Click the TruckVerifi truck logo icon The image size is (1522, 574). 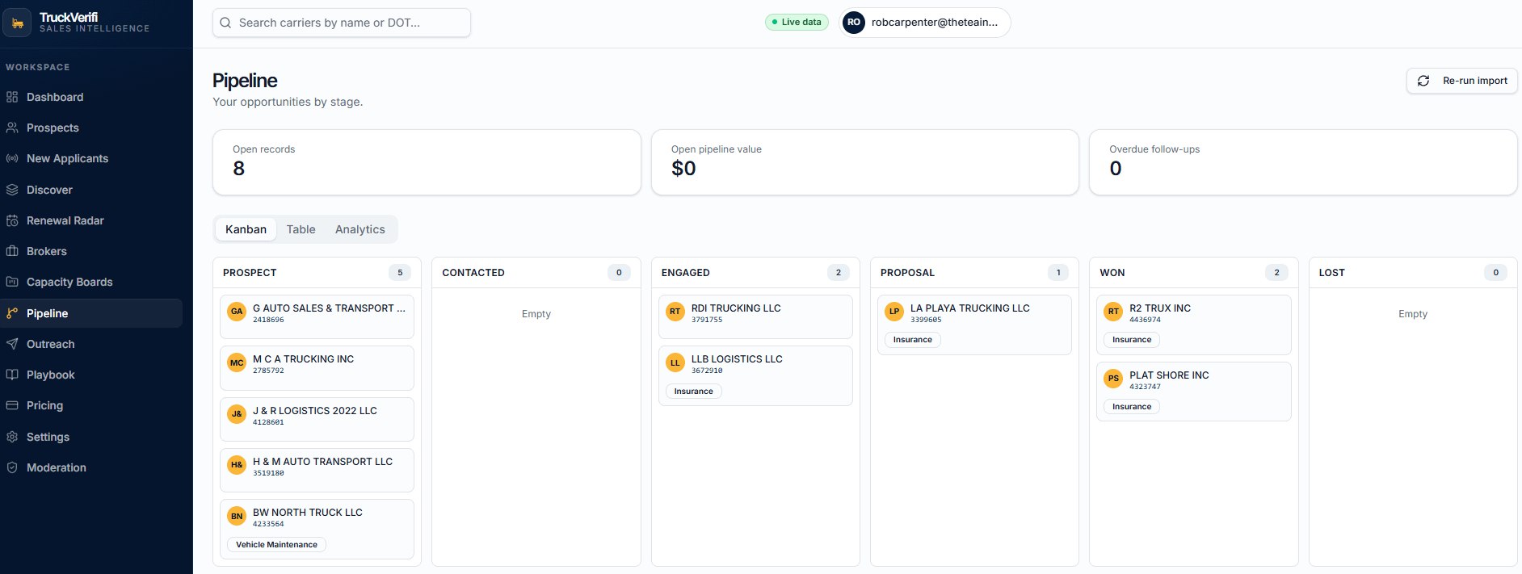(17, 23)
